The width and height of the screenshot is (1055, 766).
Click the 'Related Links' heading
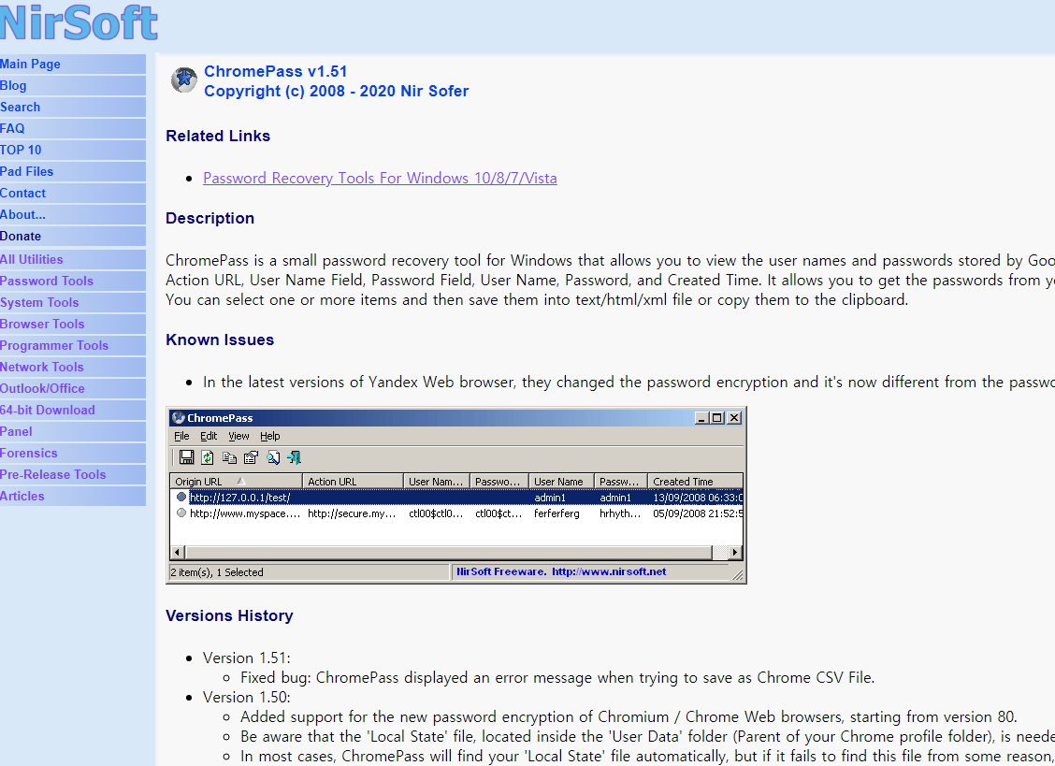[218, 136]
